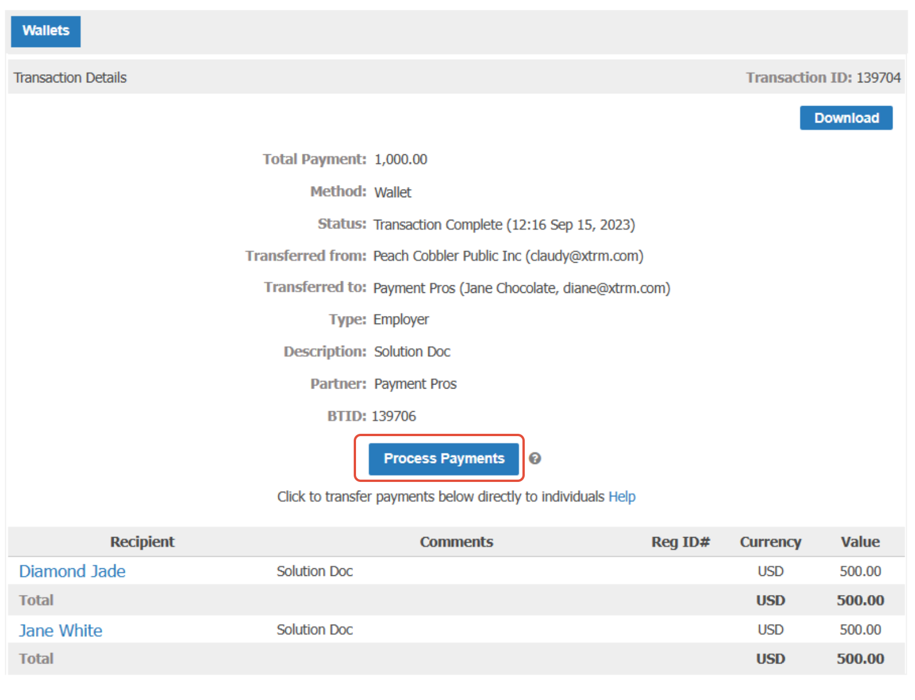Click Diamond Jade's USD currency cell
The image size is (915, 700).
771,571
